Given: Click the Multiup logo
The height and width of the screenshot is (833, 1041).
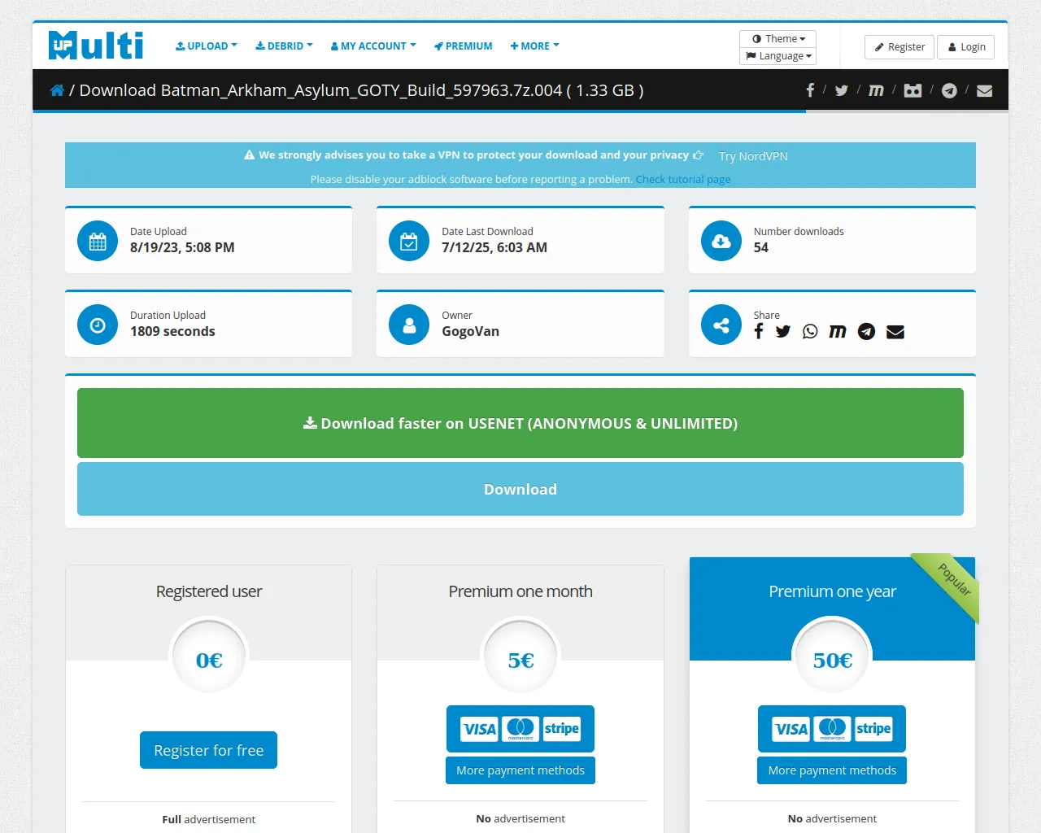Looking at the screenshot, I should tap(96, 46).
